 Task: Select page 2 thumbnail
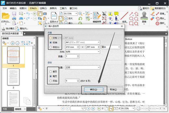click(x=13, y=77)
